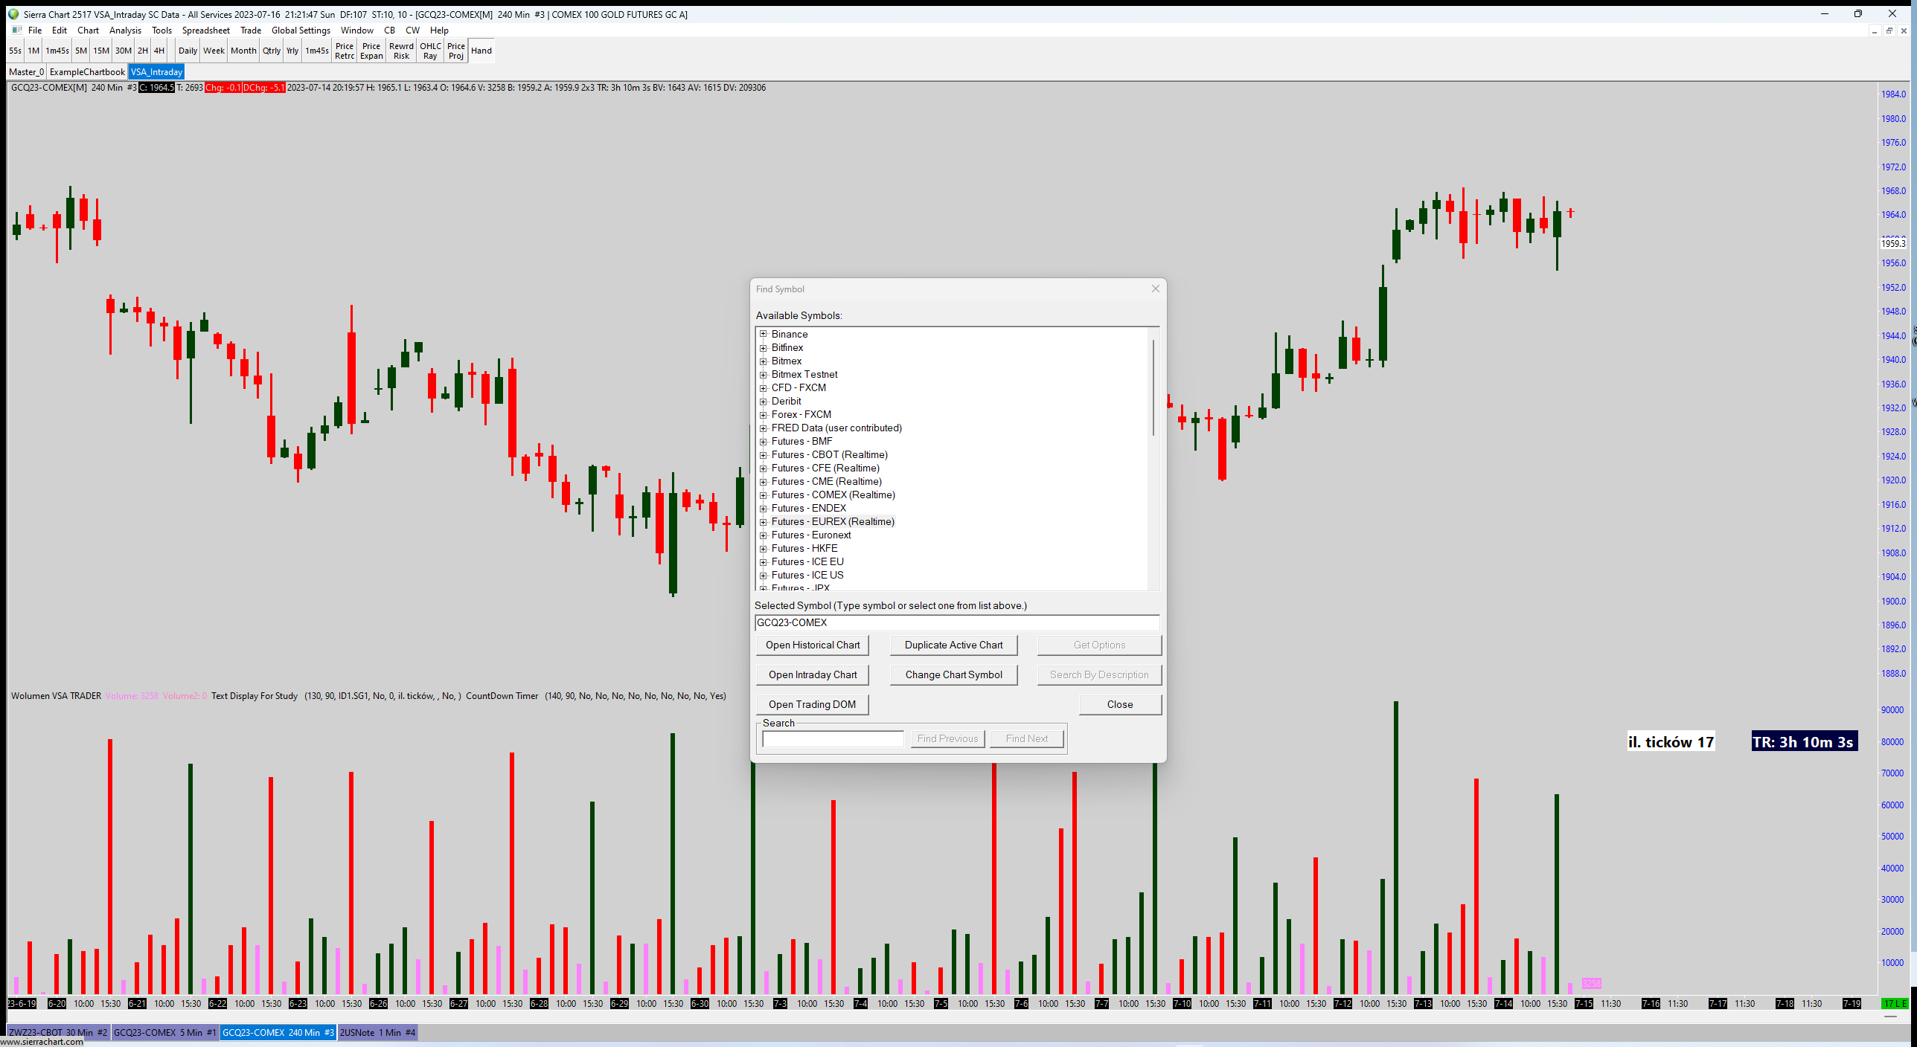Switch chart to 15M timeframe
The width and height of the screenshot is (1917, 1047).
tap(101, 51)
